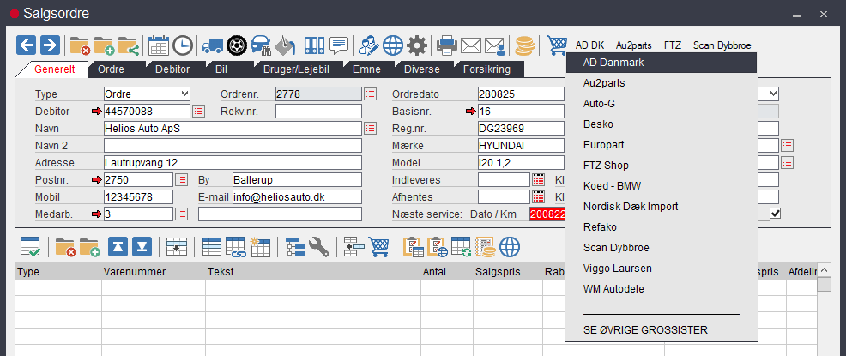The height and width of the screenshot is (356, 846).
Task: Open date picker for Indleveres field
Action: 539,179
